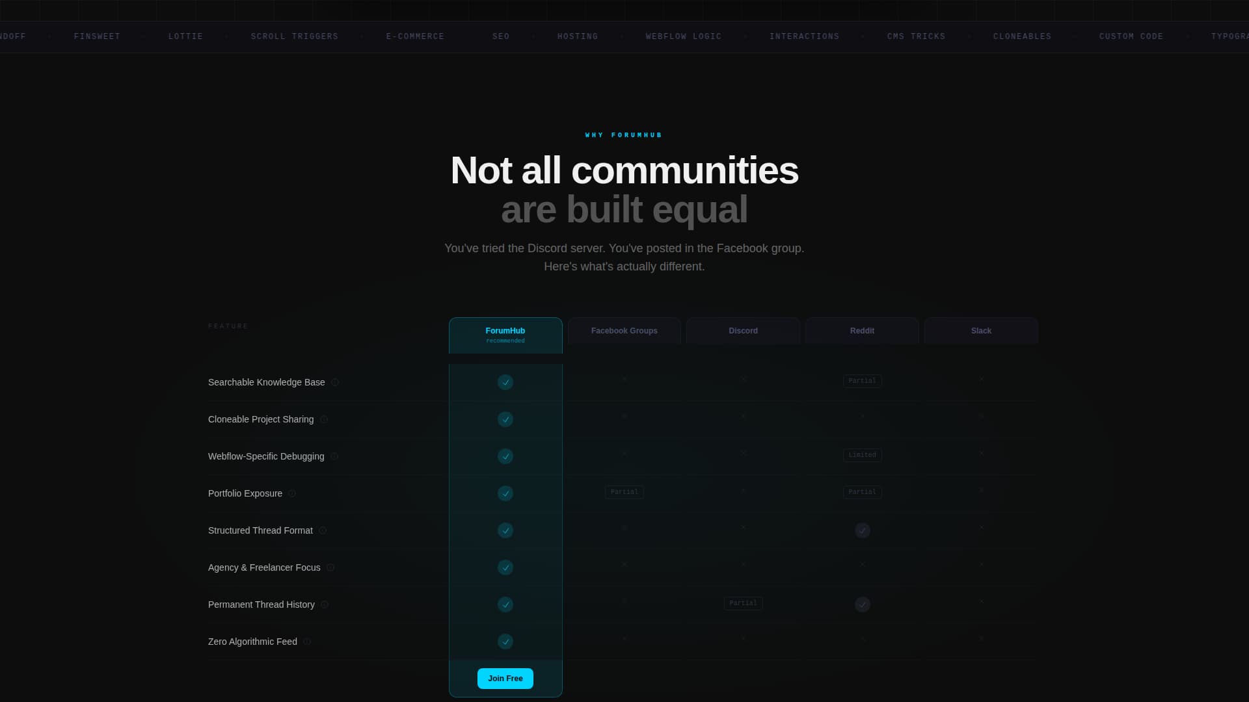
Task: Choose the HOSTING topic tag
Action: pyautogui.click(x=578, y=36)
